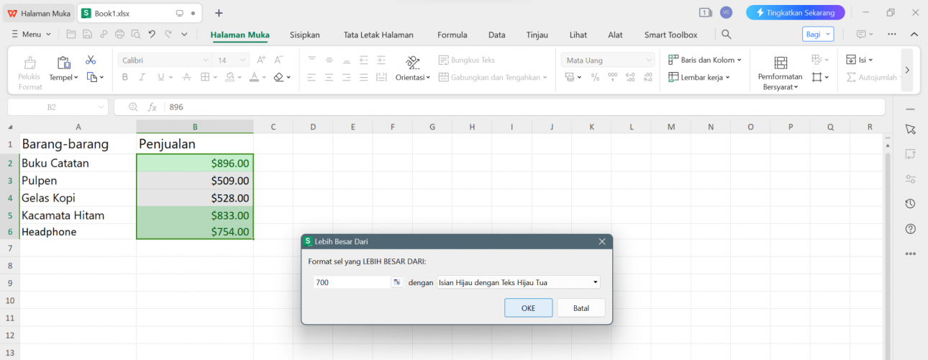Click the search magnifier in ribbon tabs
The height and width of the screenshot is (360, 928).
(727, 35)
